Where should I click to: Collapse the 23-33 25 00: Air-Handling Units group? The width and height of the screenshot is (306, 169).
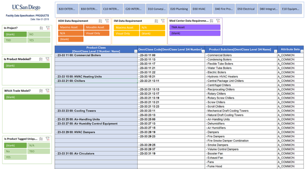(x=56, y=119)
